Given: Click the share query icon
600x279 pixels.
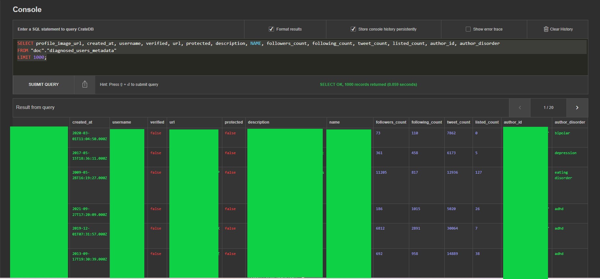Looking at the screenshot, I should click(x=85, y=85).
